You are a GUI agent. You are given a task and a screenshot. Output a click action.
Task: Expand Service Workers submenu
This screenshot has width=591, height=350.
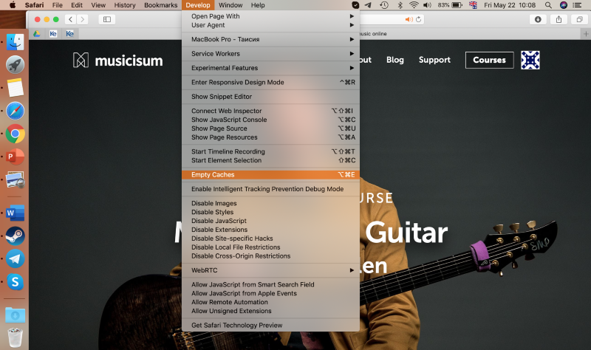[270, 53]
